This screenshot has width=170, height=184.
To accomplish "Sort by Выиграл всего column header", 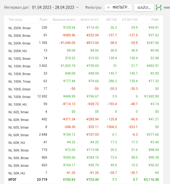I will point(64,20).
